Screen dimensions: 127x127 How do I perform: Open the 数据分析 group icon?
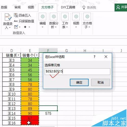[x=54, y=17]
